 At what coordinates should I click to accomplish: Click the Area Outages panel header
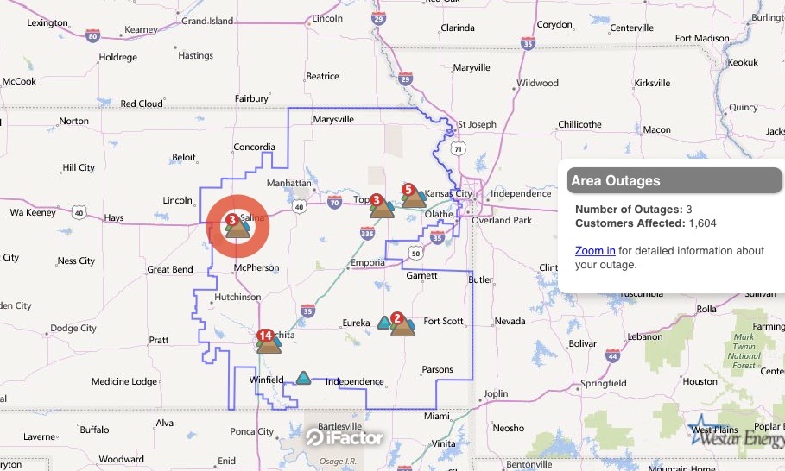(x=674, y=180)
